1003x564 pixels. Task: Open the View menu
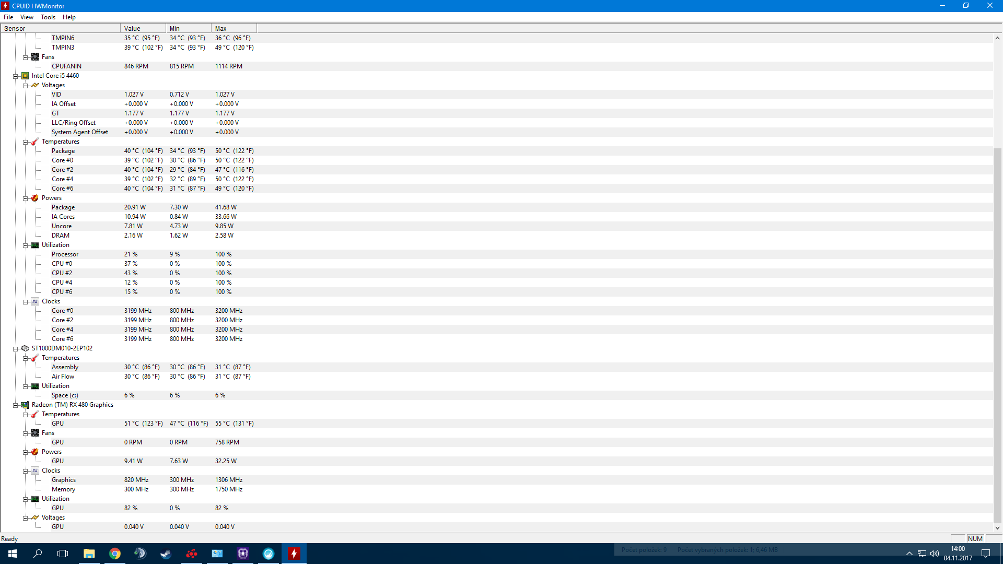pyautogui.click(x=27, y=17)
